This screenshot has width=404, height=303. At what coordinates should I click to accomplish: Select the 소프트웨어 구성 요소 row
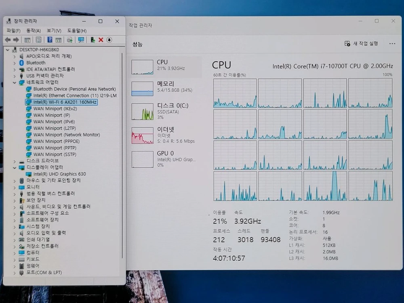click(x=48, y=213)
